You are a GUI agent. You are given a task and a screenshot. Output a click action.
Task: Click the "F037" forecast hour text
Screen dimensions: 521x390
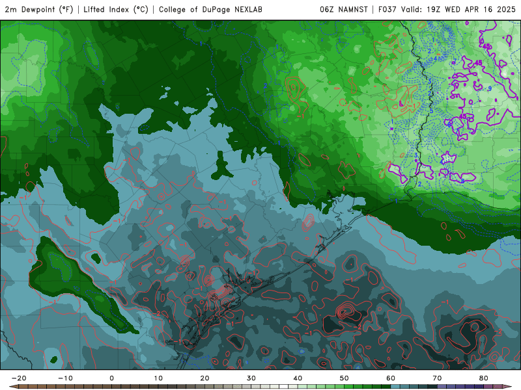pyautogui.click(x=387, y=10)
